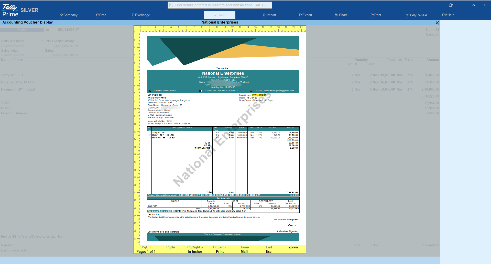
Task: Click End Esc button in preview
Action: [269, 249]
